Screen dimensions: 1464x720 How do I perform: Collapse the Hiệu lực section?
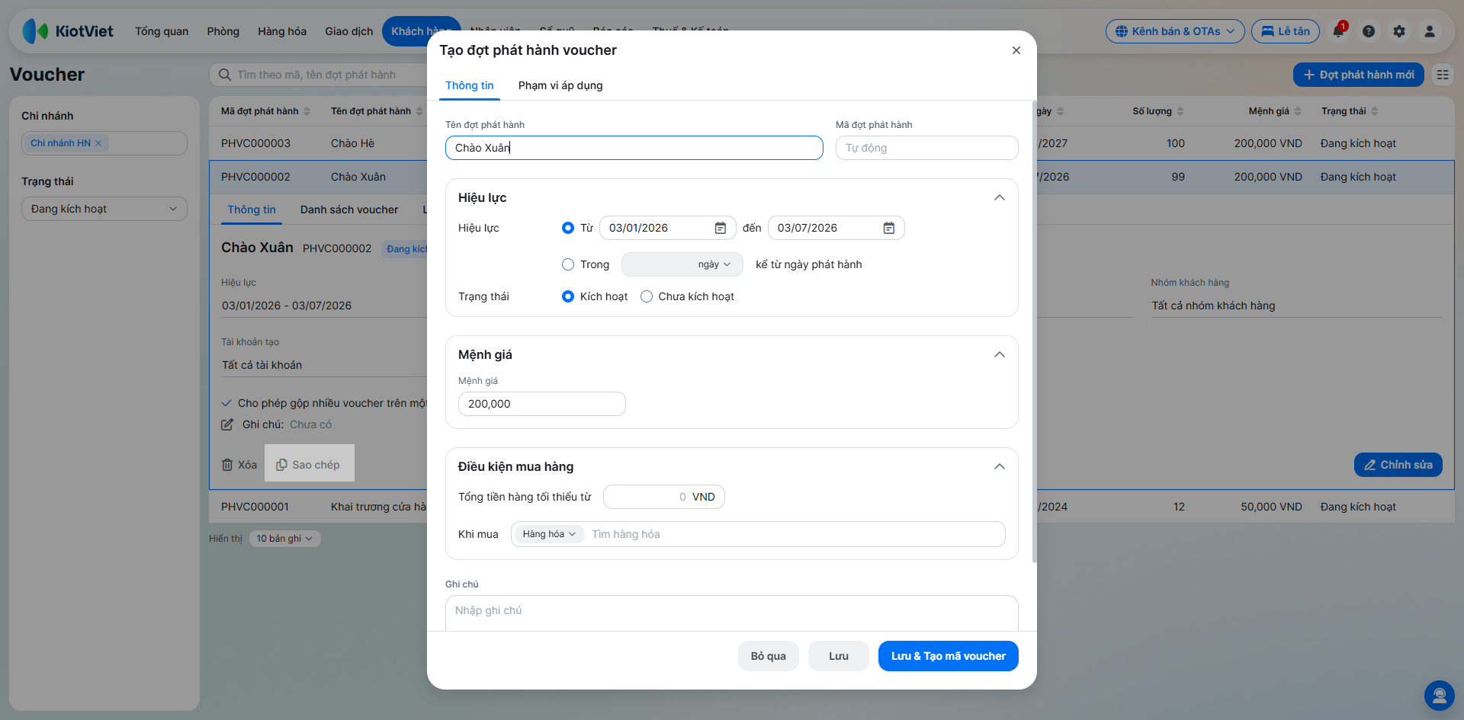[x=999, y=197]
